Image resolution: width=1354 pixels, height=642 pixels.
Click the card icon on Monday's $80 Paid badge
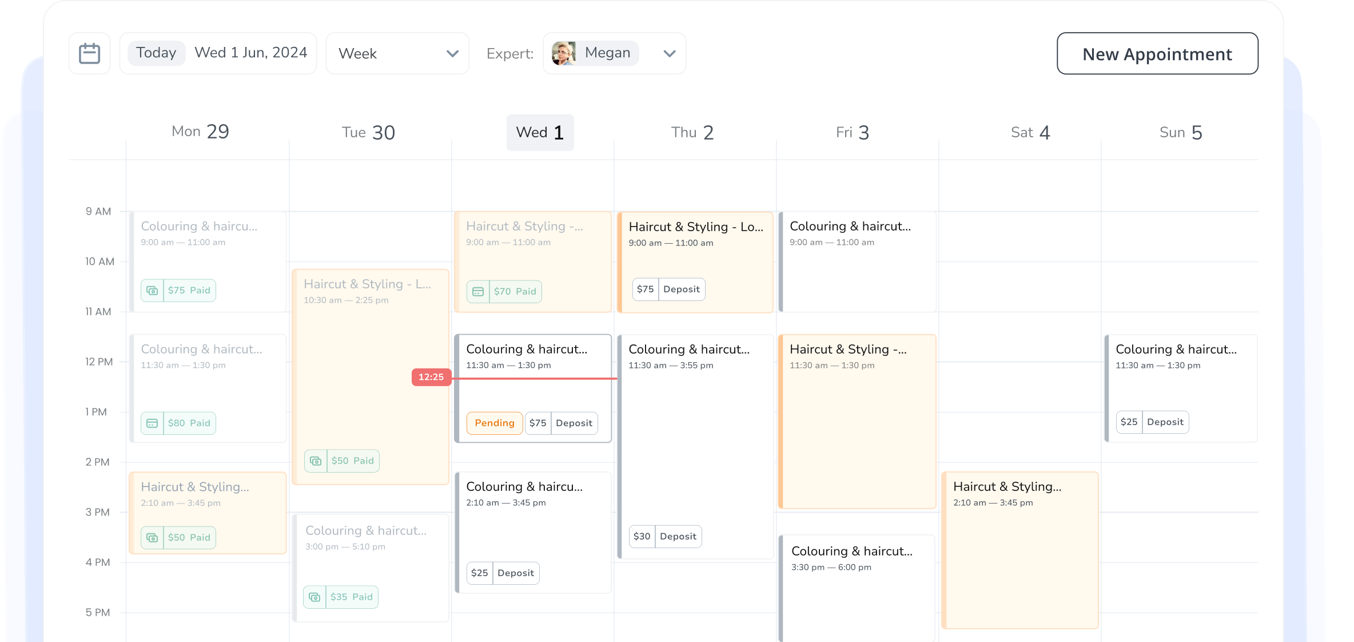(x=152, y=423)
